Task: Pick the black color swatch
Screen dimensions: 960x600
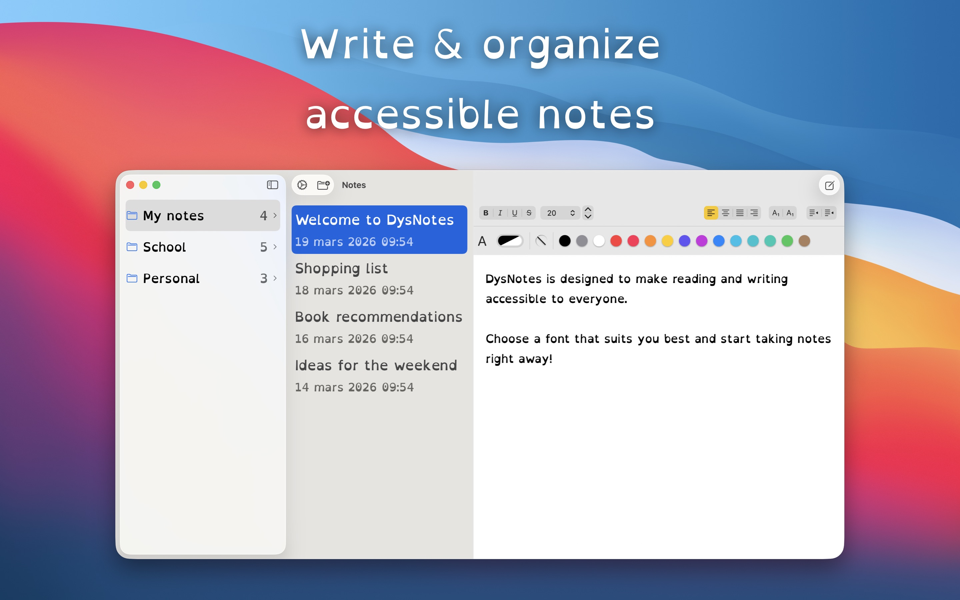Action: coord(564,241)
